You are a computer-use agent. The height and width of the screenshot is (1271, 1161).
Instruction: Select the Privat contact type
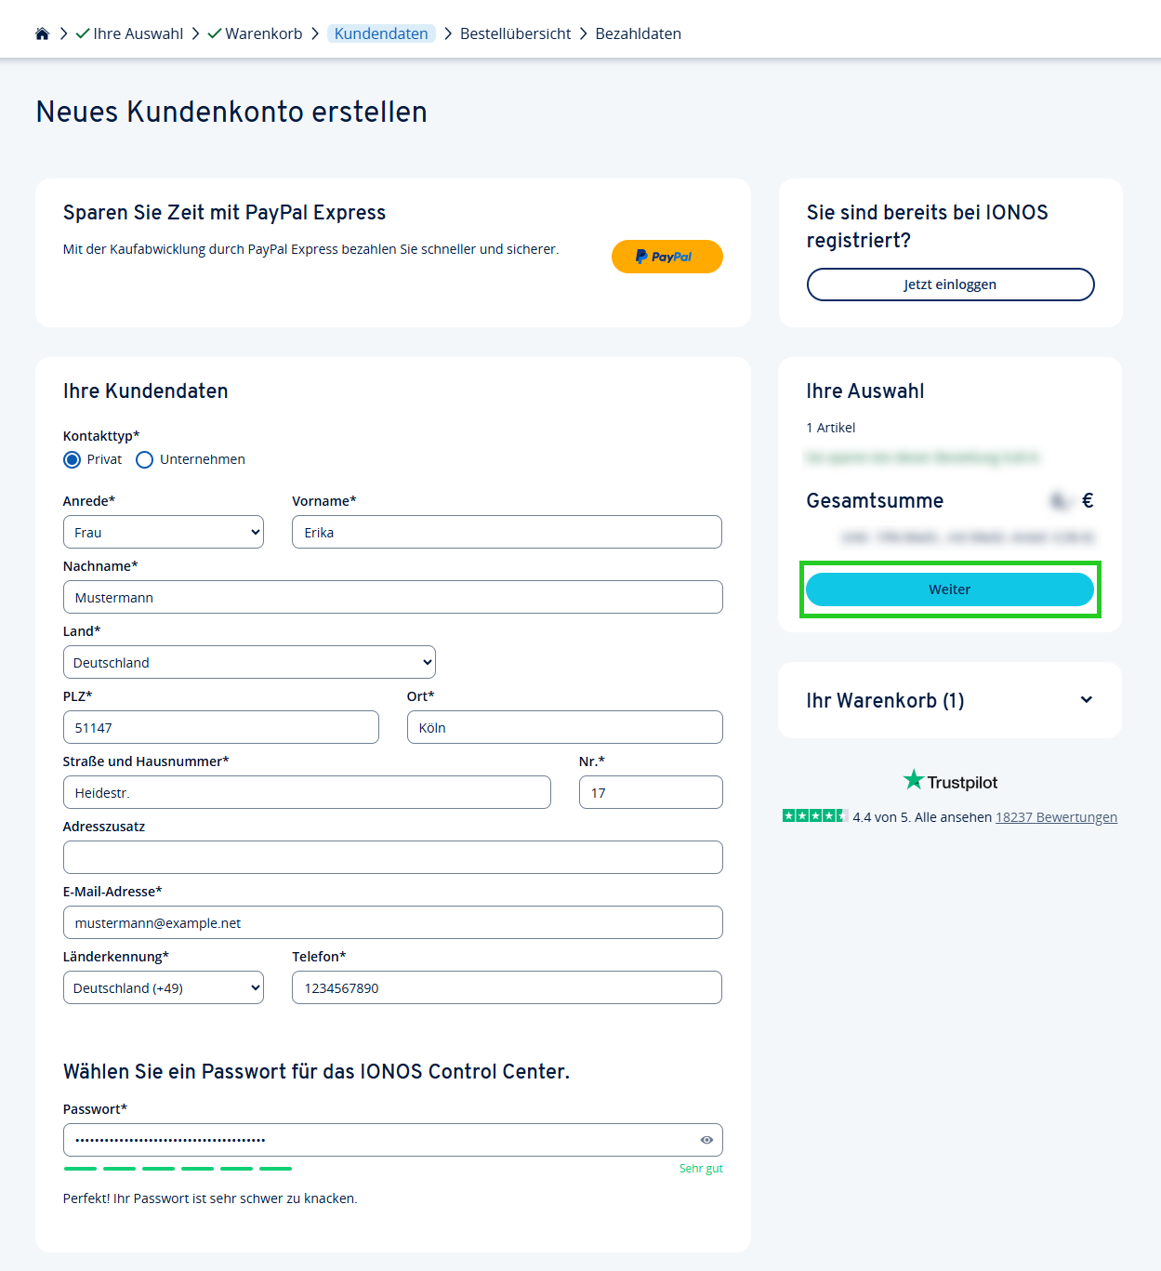tap(72, 459)
